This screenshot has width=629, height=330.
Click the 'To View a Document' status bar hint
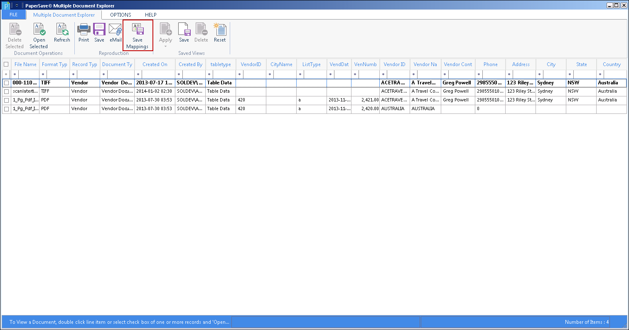[x=119, y=322]
